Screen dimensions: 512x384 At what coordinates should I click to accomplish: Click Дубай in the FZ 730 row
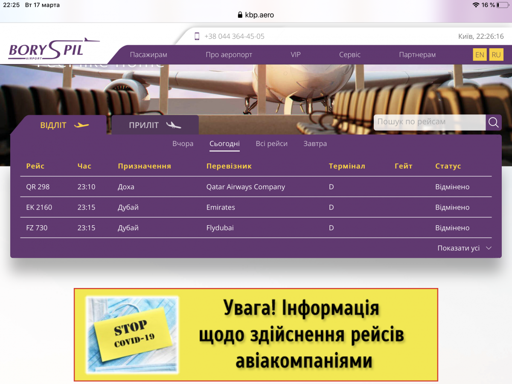128,228
